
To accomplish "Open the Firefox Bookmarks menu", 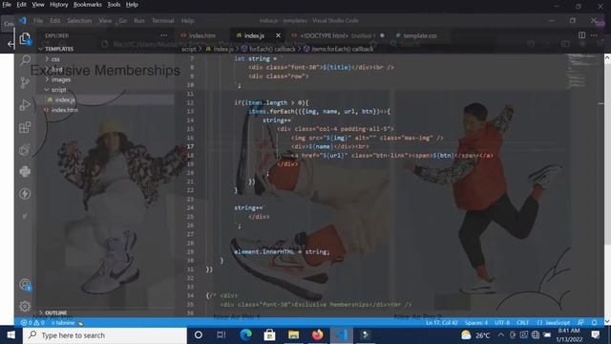I will pyautogui.click(x=87, y=5).
